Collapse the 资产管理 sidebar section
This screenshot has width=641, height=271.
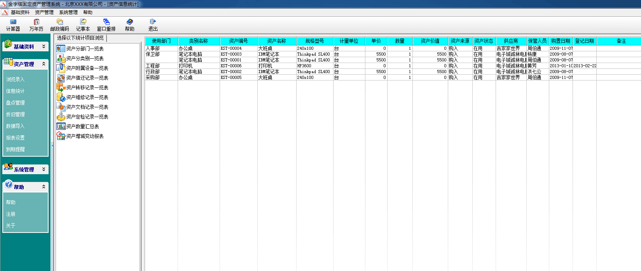point(44,64)
